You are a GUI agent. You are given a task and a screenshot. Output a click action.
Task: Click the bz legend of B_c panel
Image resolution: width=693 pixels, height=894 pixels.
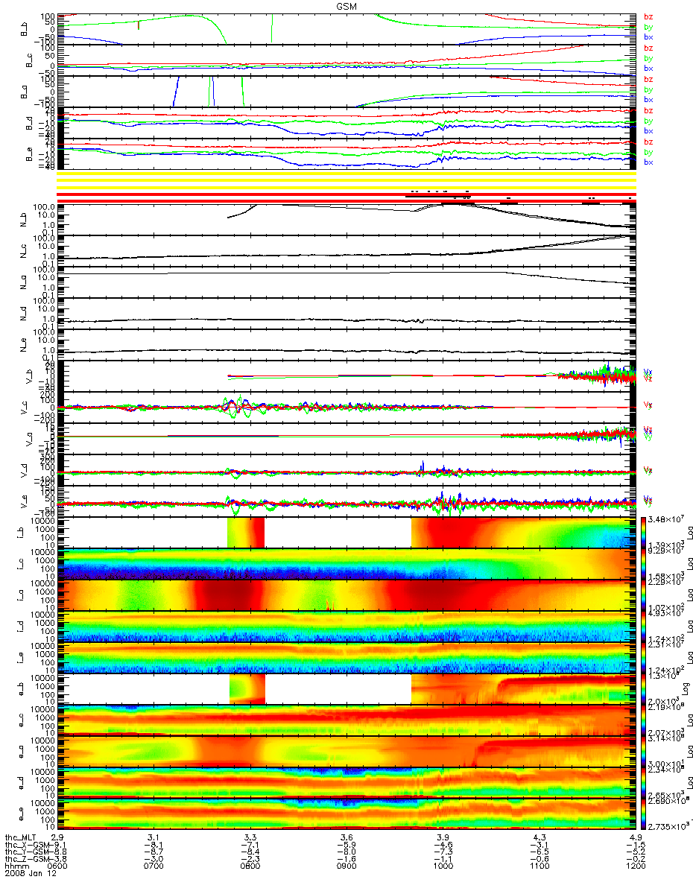(x=648, y=48)
